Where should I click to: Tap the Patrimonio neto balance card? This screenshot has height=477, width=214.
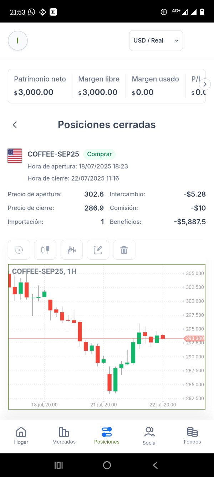pos(40,86)
